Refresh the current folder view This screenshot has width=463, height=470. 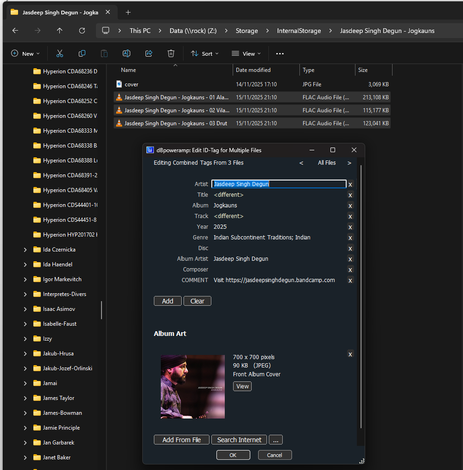[x=82, y=31]
